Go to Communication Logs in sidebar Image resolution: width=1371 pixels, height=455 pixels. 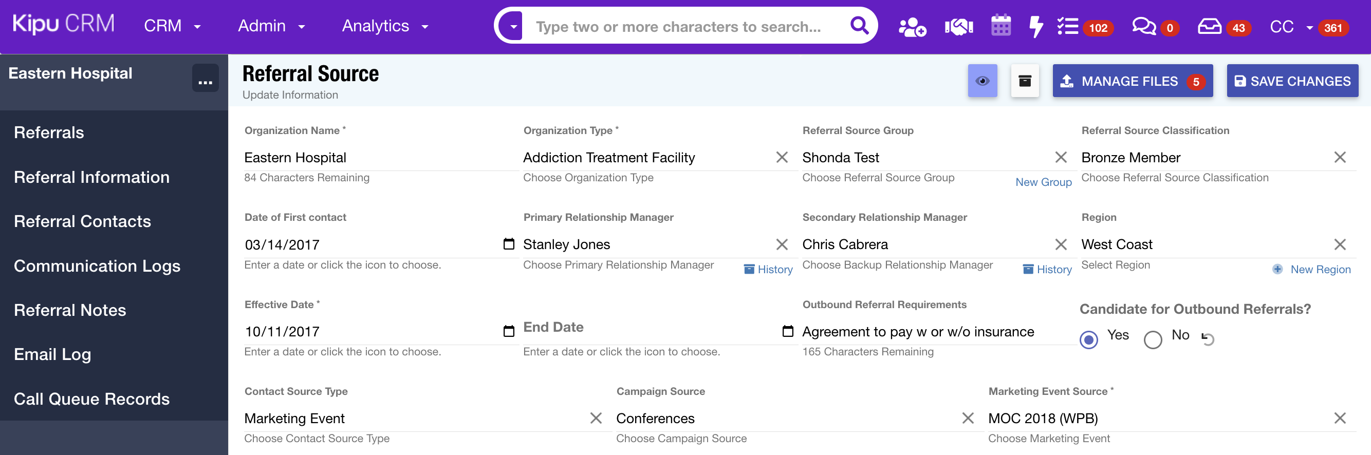[x=97, y=266]
